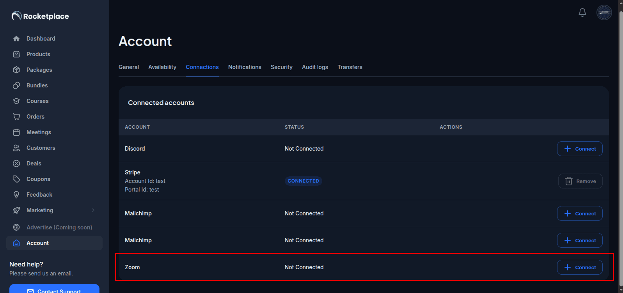Click the Packages box icon
Image resolution: width=623 pixels, height=293 pixels.
pyautogui.click(x=16, y=70)
